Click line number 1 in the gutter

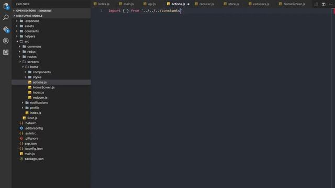pyautogui.click(x=101, y=10)
